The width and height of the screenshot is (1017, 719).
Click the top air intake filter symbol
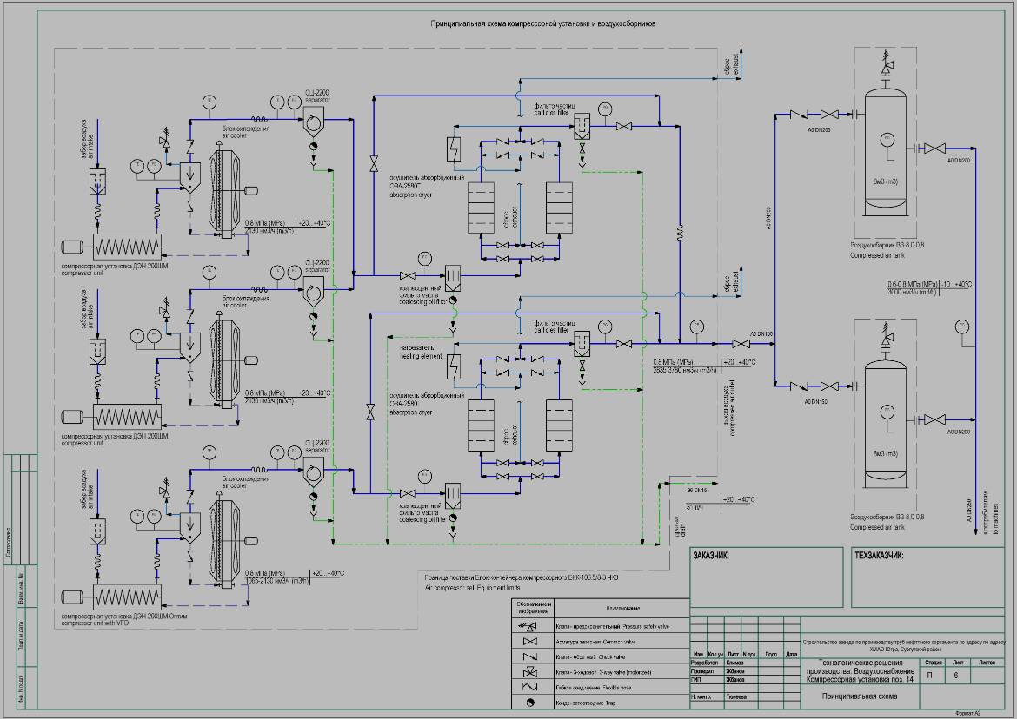[x=97, y=181]
